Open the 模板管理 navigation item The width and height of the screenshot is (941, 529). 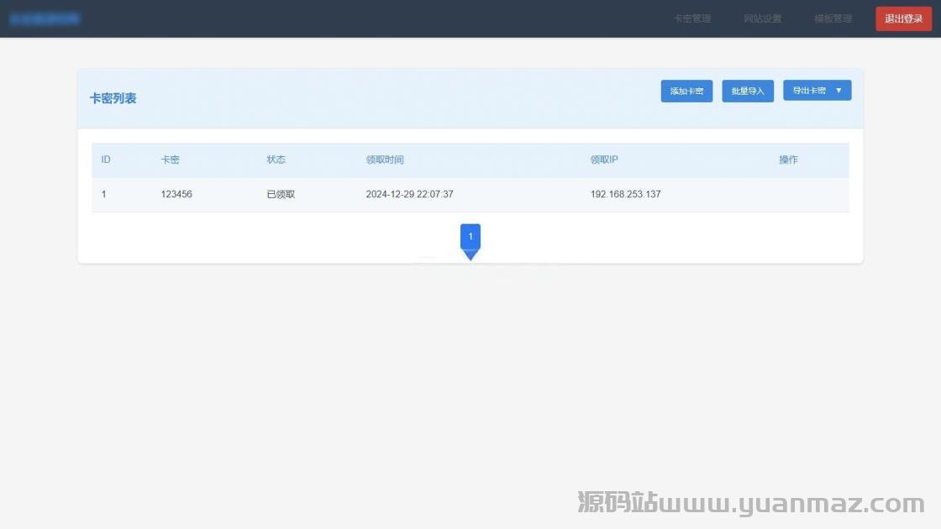point(833,18)
